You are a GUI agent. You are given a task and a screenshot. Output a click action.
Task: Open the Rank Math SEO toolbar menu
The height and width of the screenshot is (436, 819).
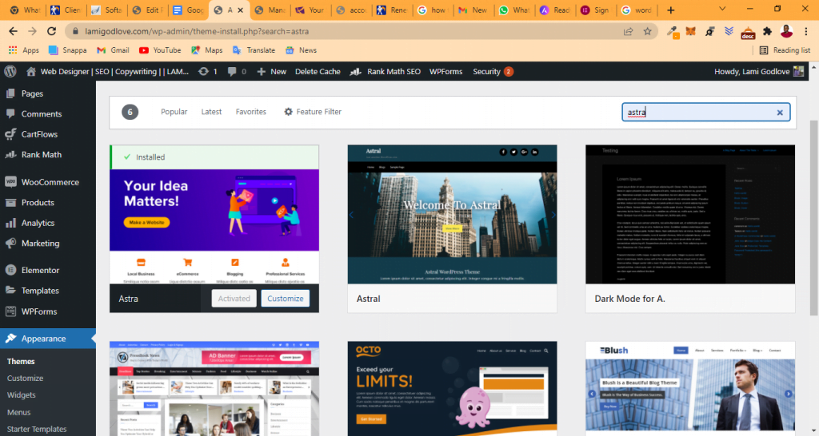(386, 71)
